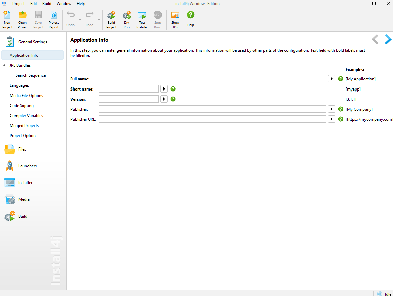Open the Project menu
Image resolution: width=393 pixels, height=296 pixels.
click(x=18, y=3)
